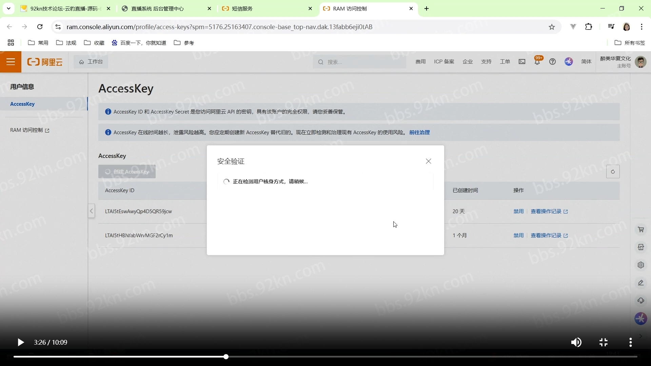The image size is (651, 366).
Task: Play the video
Action: tap(20, 343)
